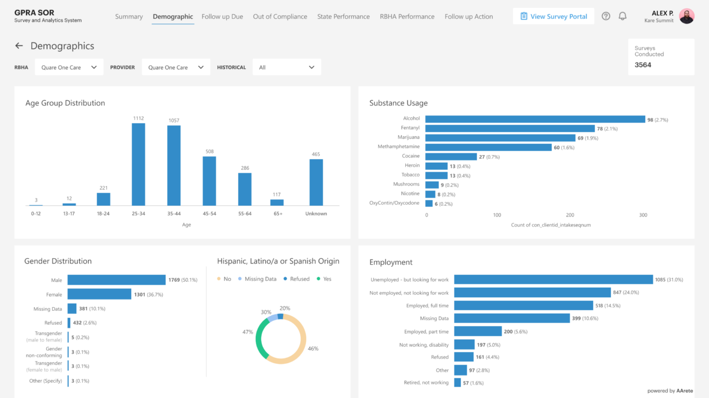Viewport: 709px width, 398px height.
Task: Go to the RBHA Performance tab
Action: [x=407, y=17]
